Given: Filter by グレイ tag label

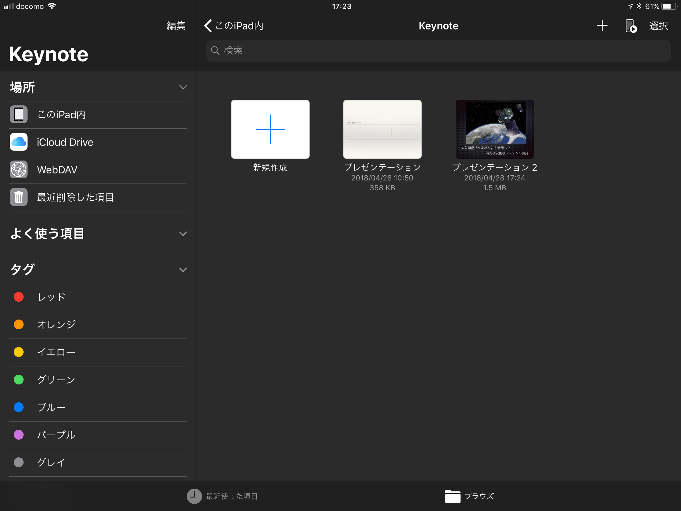Looking at the screenshot, I should [x=51, y=463].
